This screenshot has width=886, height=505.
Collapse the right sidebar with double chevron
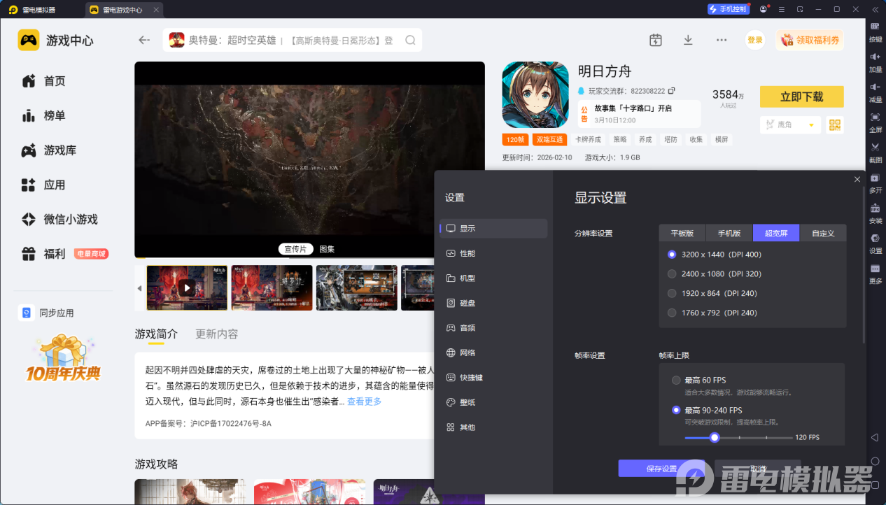point(875,9)
